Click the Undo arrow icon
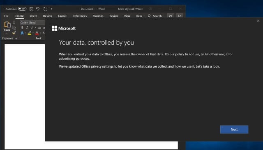The height and width of the screenshot is (150, 263). [38, 9]
